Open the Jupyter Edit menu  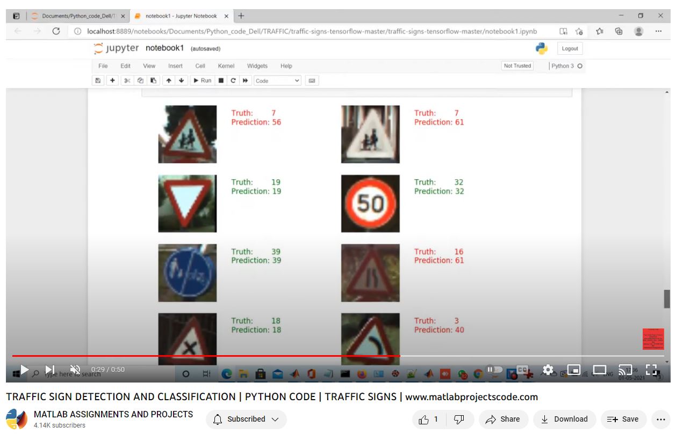[126, 66]
